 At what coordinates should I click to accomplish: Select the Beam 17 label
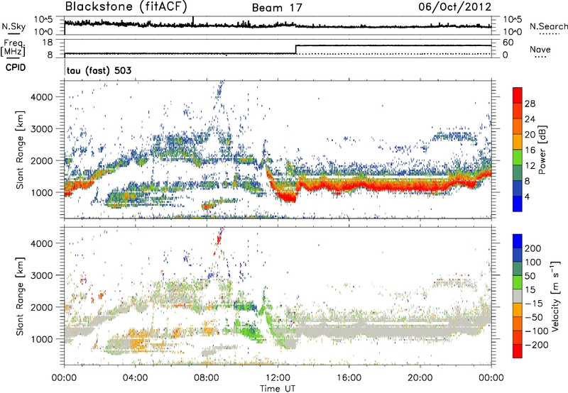[x=277, y=8]
